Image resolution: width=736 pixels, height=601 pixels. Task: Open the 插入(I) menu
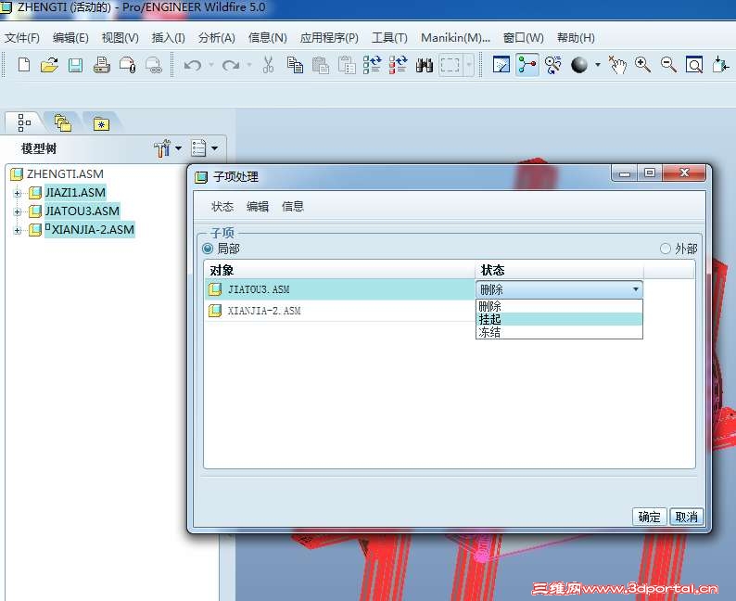(x=168, y=37)
